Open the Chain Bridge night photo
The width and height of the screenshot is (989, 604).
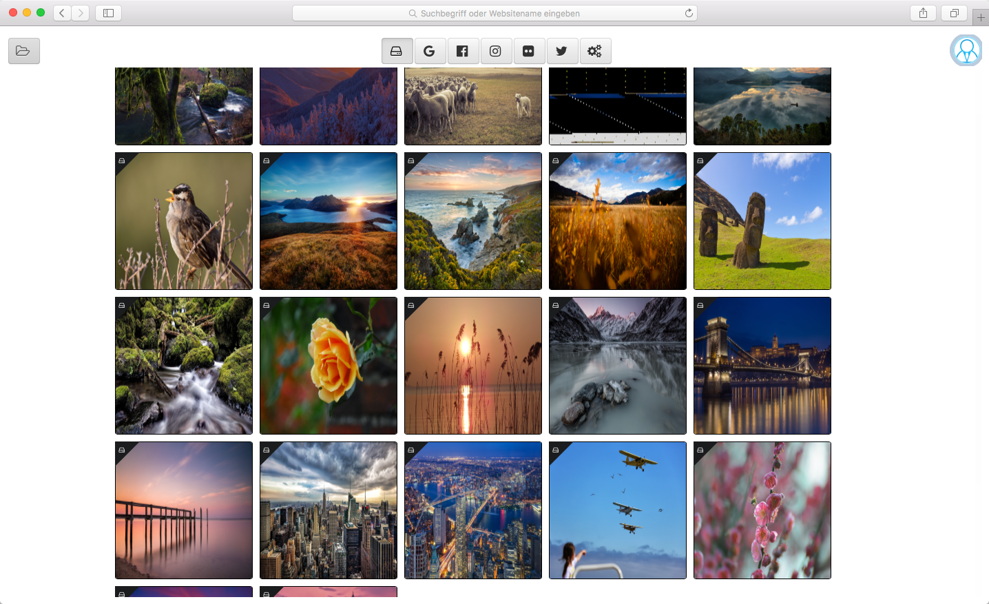click(762, 366)
